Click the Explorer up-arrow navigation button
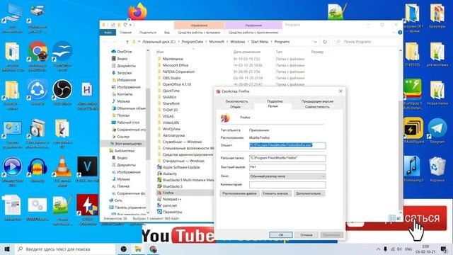This screenshot has width=453, height=255. [x=127, y=42]
